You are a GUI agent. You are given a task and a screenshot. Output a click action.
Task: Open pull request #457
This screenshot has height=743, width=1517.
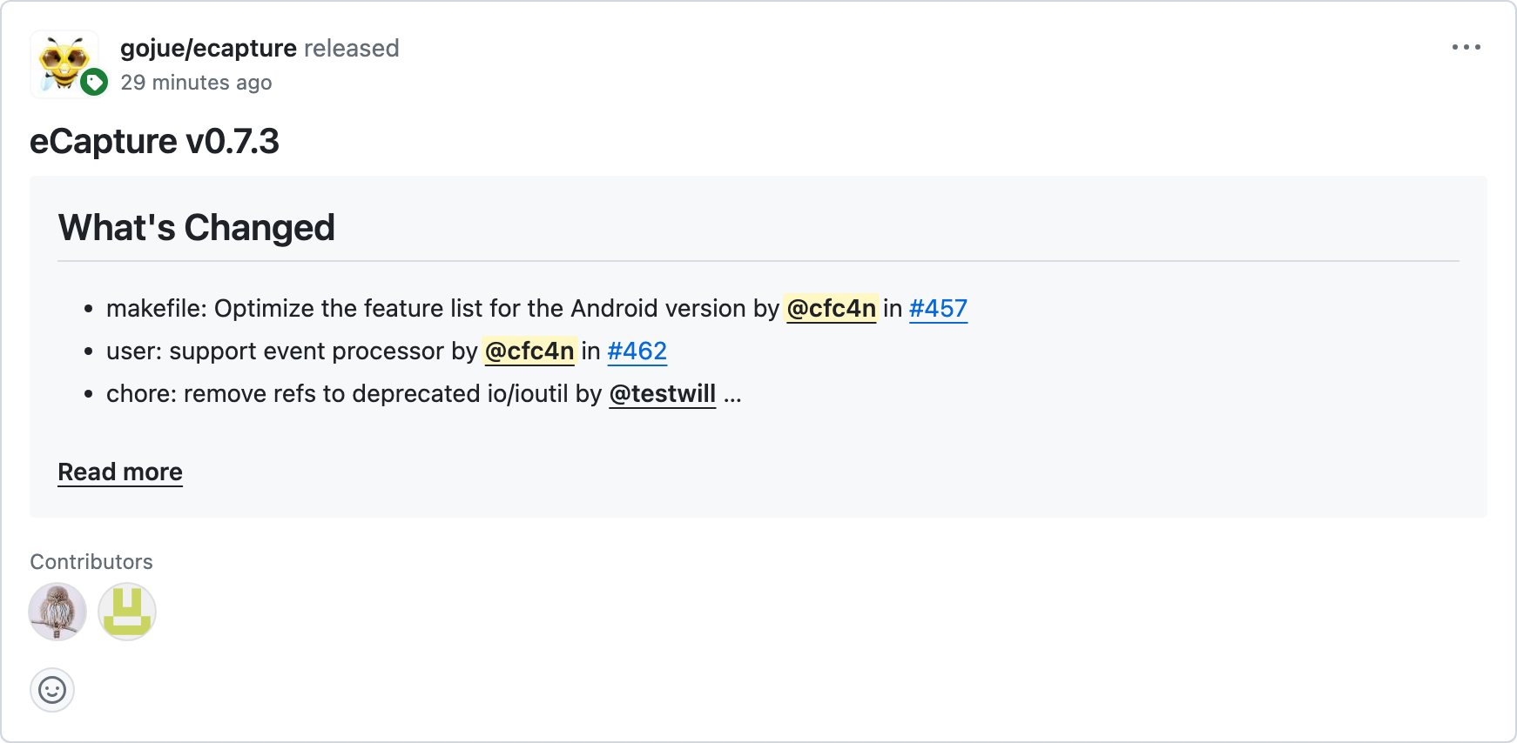(938, 308)
